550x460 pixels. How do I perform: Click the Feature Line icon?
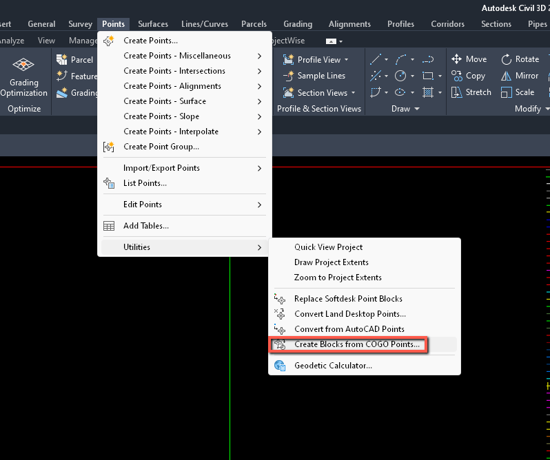pos(62,76)
